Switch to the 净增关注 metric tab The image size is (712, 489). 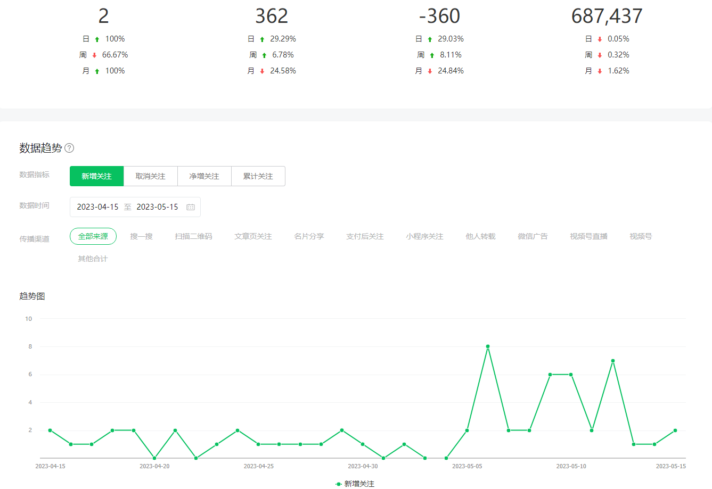(204, 176)
